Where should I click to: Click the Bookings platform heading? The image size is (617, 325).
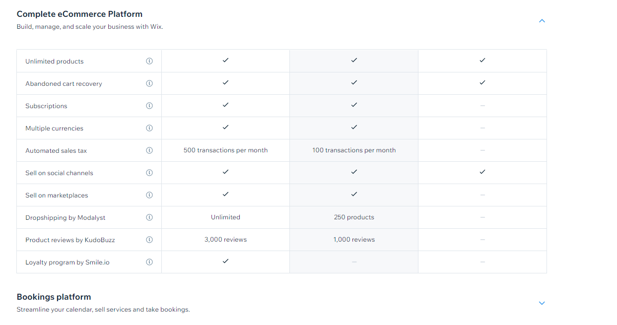click(x=54, y=297)
